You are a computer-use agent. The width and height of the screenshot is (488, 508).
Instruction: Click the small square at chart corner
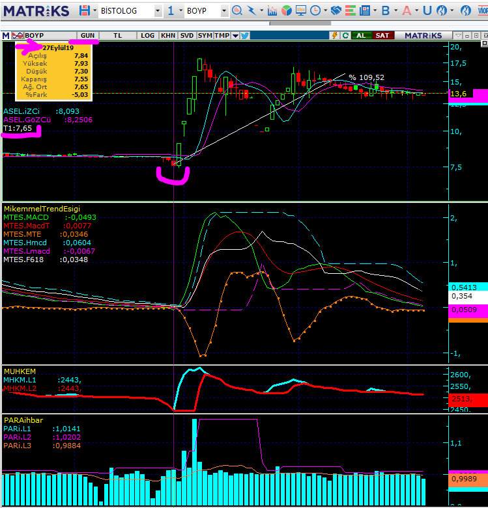tap(485, 43)
